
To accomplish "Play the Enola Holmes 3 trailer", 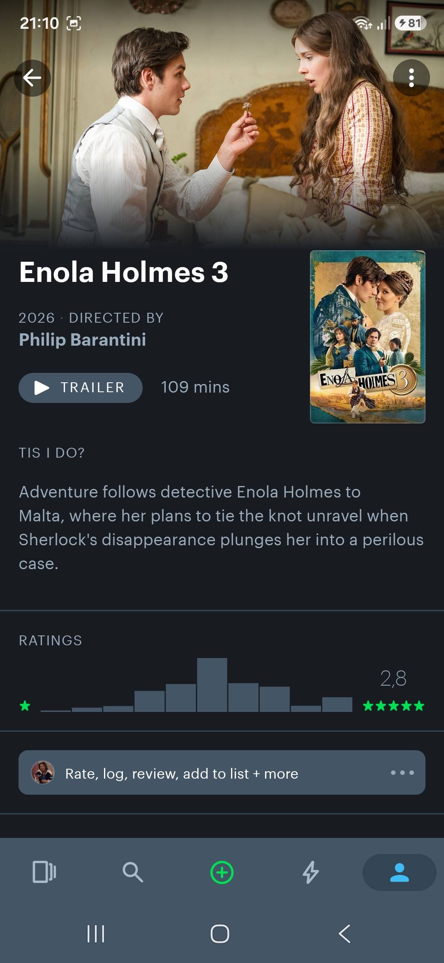I will pyautogui.click(x=81, y=388).
